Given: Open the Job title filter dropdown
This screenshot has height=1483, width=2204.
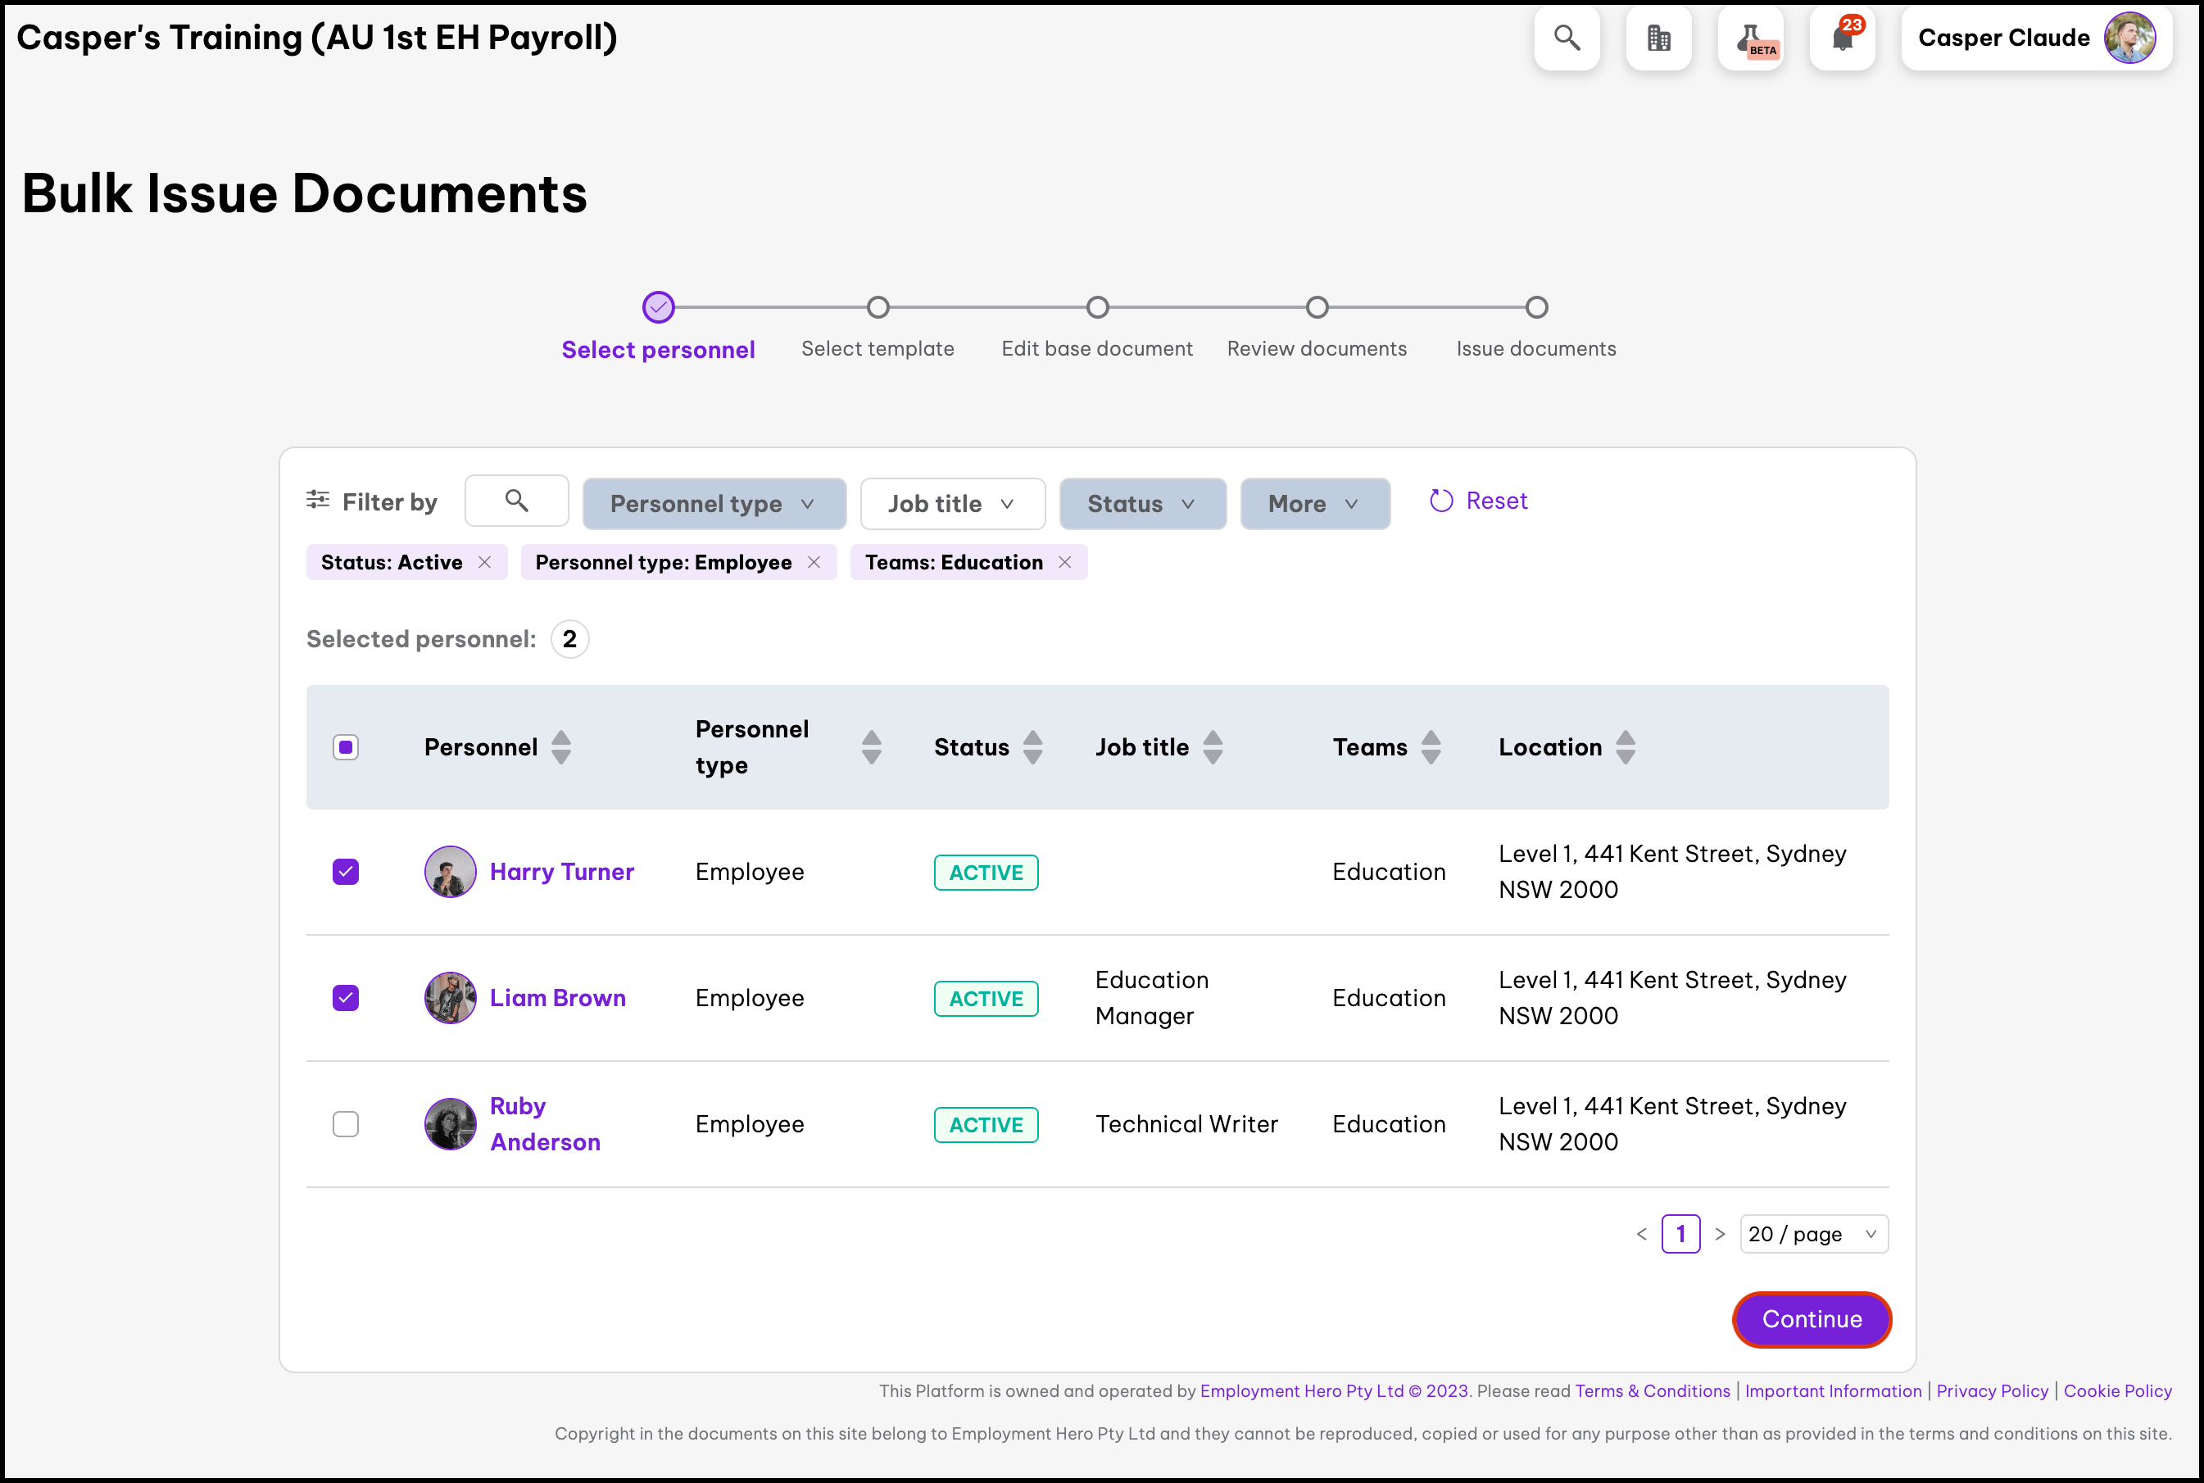Looking at the screenshot, I should pos(952,504).
